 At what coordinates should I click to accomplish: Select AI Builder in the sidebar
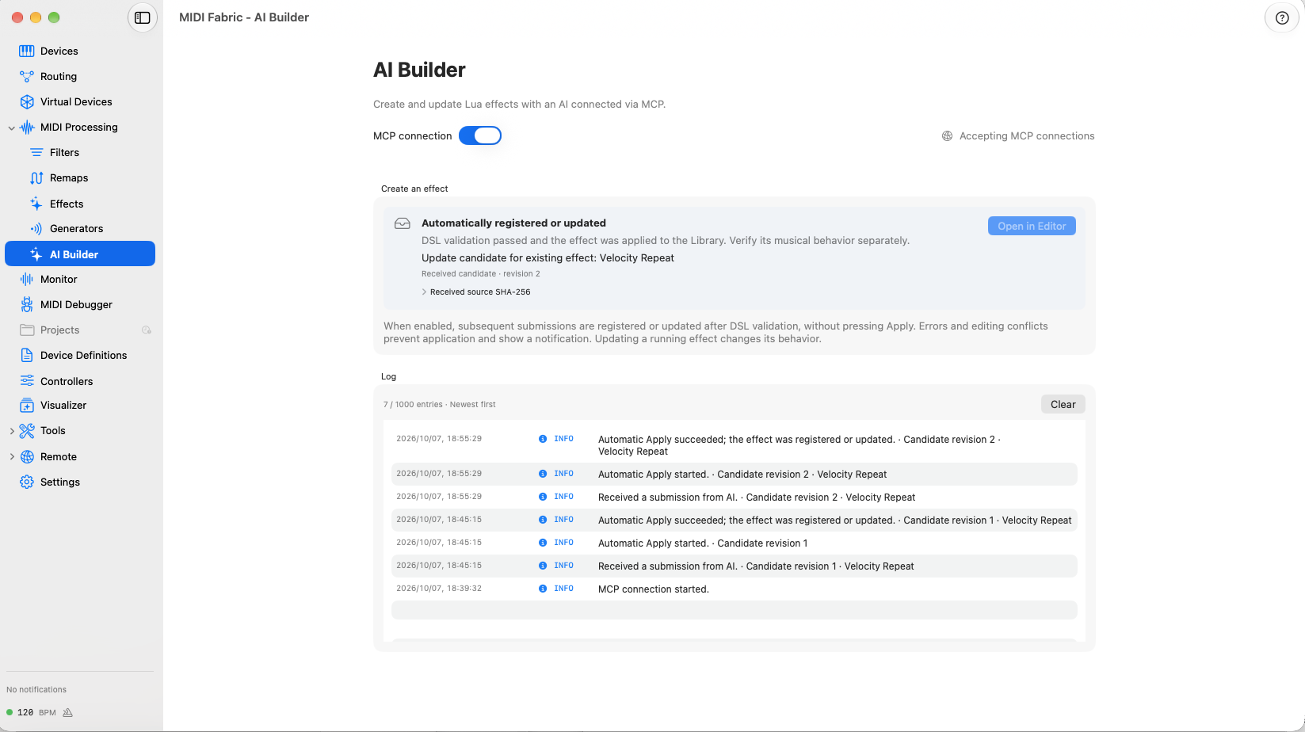[x=80, y=254]
